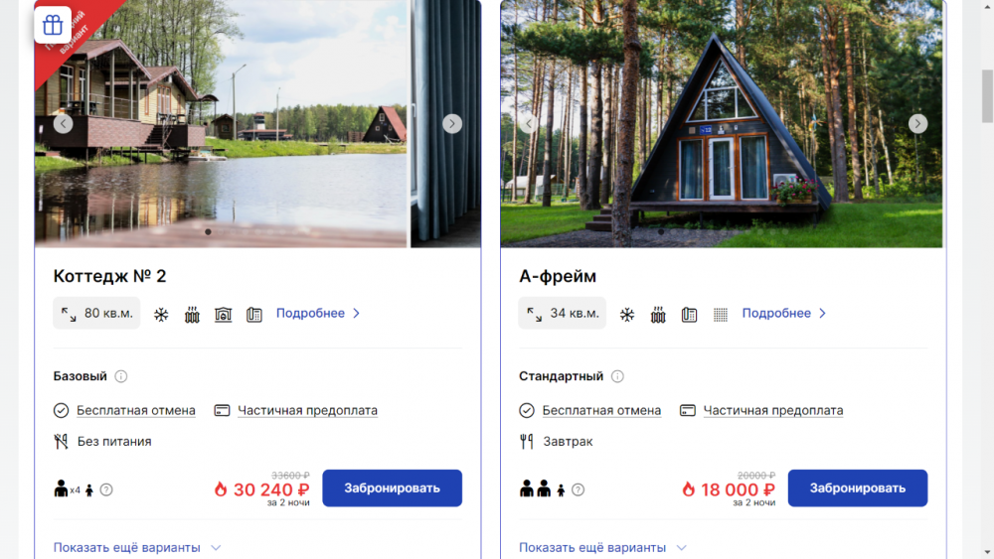Go to next А-фрейм photo
994x559 pixels.
tap(917, 123)
